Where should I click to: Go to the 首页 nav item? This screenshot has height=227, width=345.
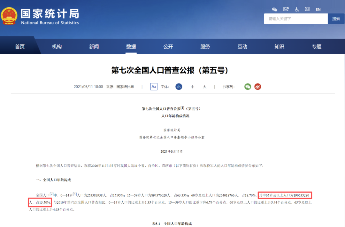(20, 47)
